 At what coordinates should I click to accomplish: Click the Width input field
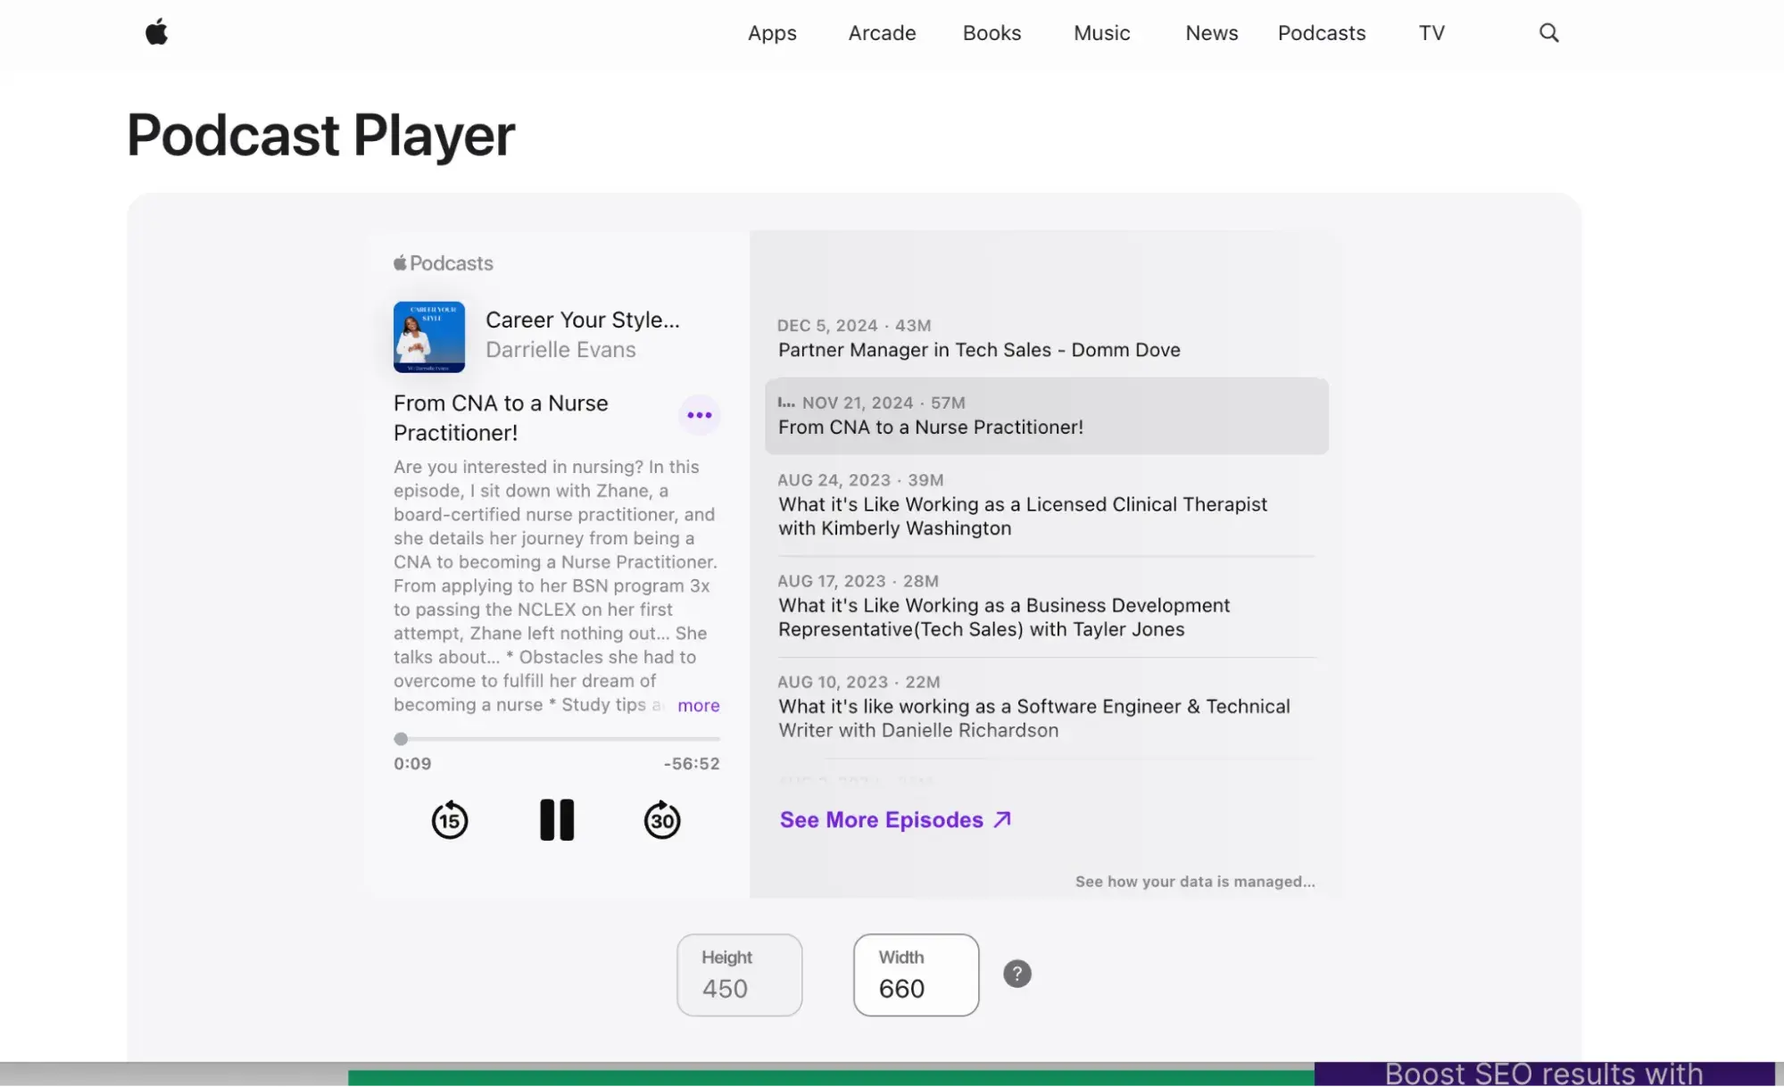(916, 975)
